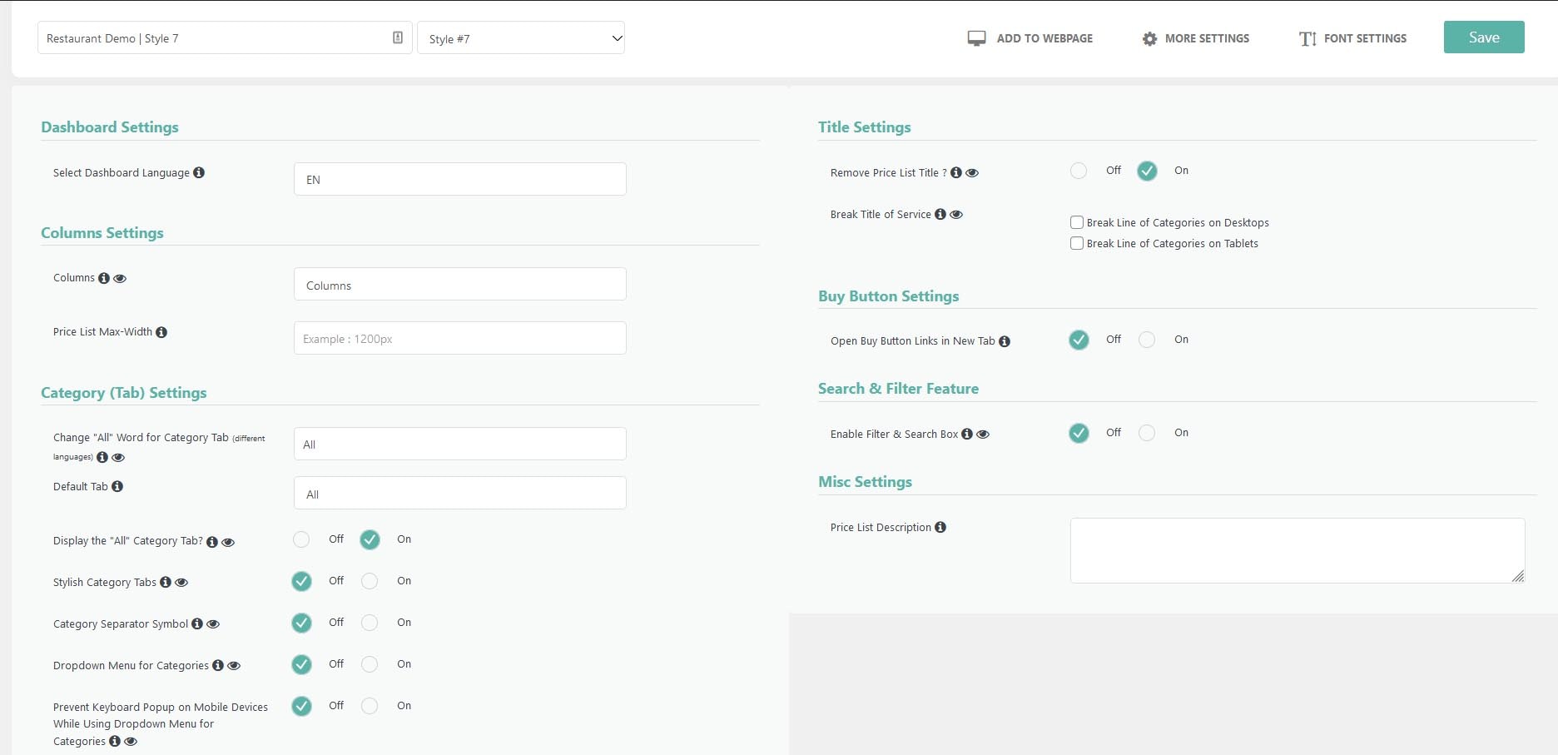1558x755 pixels.
Task: Click the info icon beside Price List Max-Width
Action: pyautogui.click(x=161, y=332)
